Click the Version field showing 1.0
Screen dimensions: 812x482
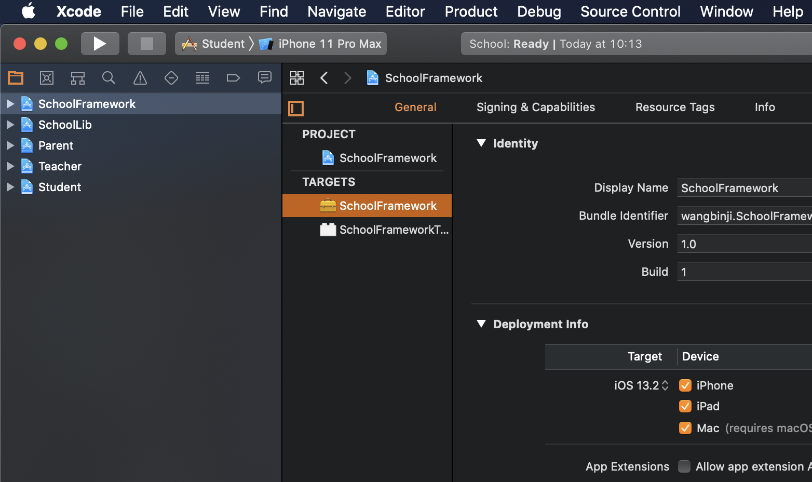(x=745, y=244)
